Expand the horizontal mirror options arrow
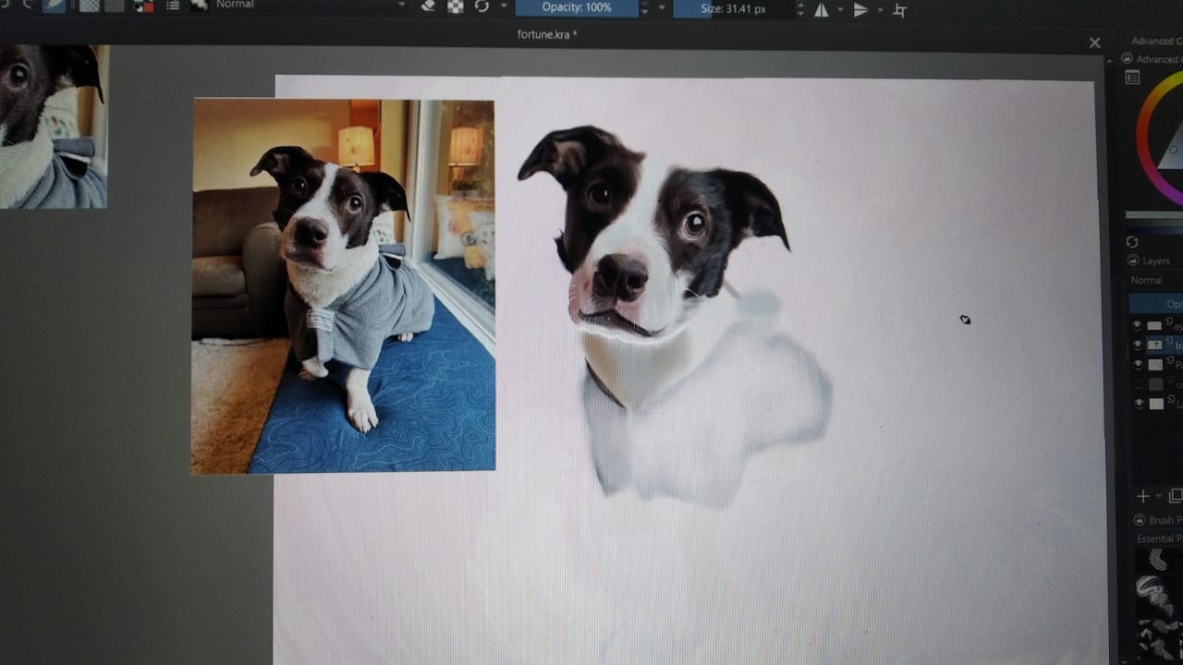The image size is (1183, 665). [x=840, y=10]
